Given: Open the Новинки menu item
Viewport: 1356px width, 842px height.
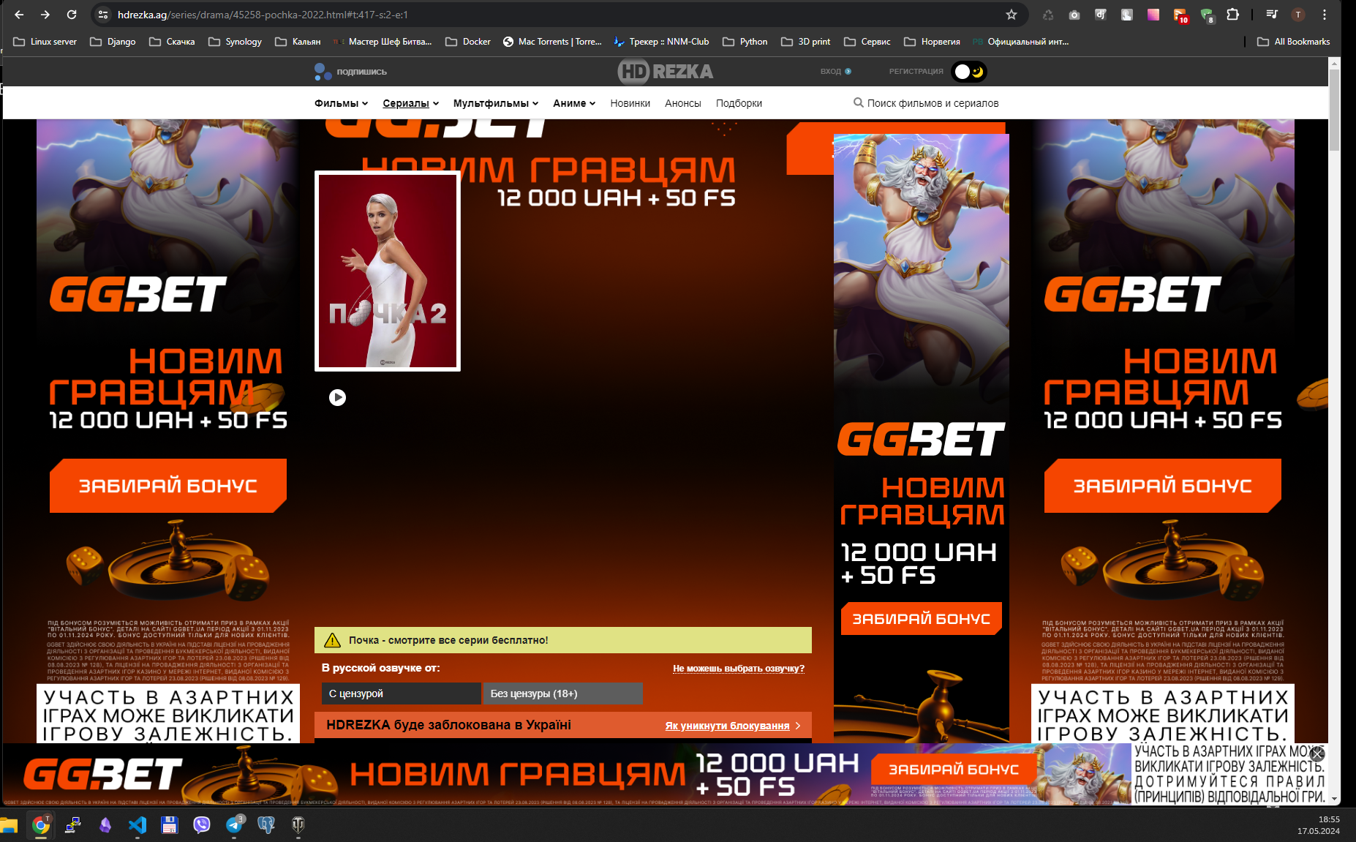Looking at the screenshot, I should 629,103.
